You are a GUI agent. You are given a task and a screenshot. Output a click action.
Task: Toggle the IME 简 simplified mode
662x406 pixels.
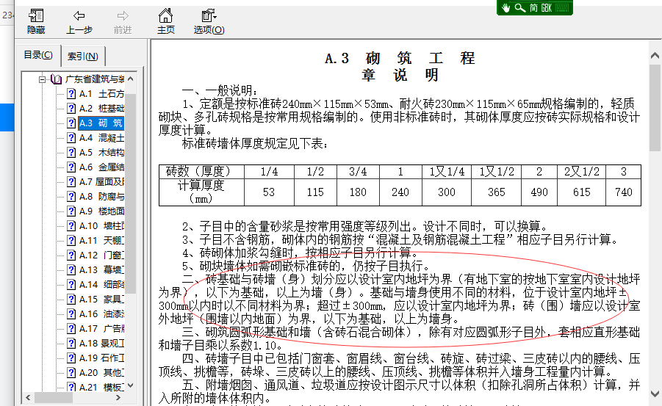pyautogui.click(x=533, y=7)
